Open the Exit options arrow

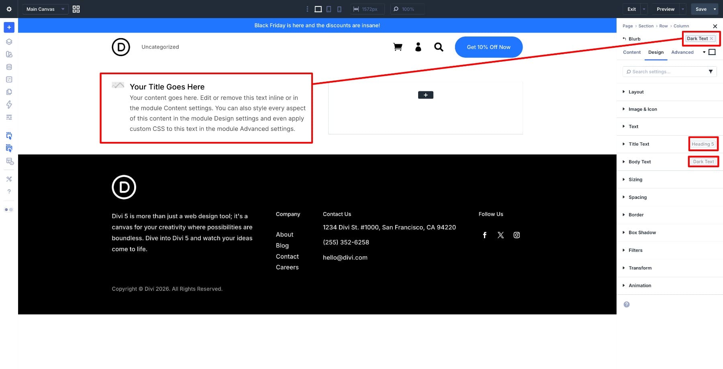644,9
